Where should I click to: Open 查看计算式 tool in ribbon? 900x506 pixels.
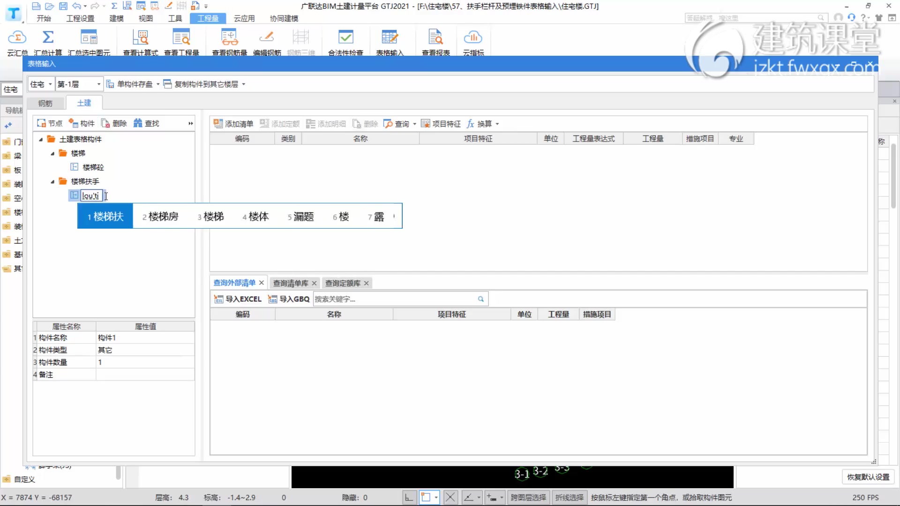[140, 37]
